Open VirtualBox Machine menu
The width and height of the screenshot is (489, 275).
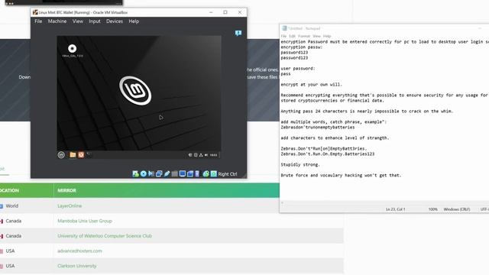57,21
